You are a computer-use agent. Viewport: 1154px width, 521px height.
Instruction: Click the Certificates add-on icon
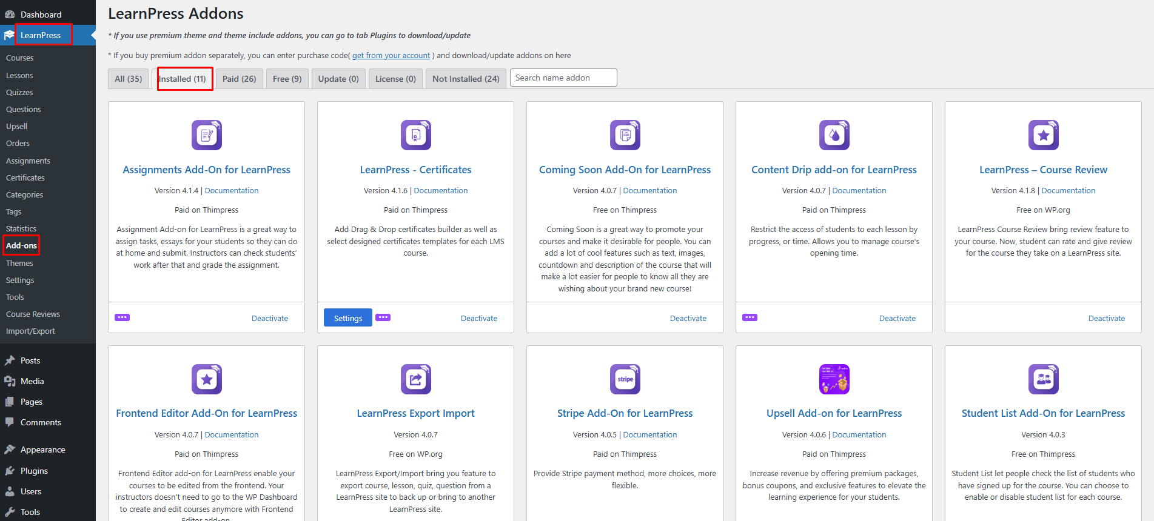click(416, 134)
